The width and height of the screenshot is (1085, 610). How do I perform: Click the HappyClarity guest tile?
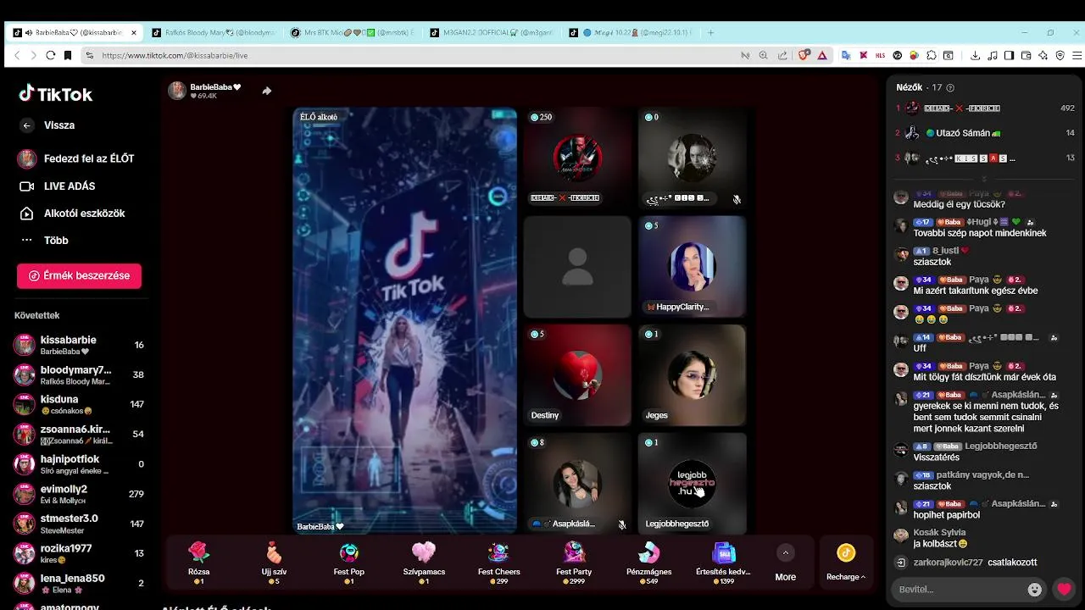click(692, 266)
